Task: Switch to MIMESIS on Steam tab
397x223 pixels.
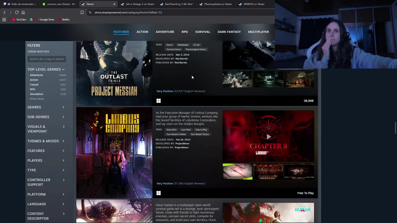Action: pyautogui.click(x=251, y=4)
